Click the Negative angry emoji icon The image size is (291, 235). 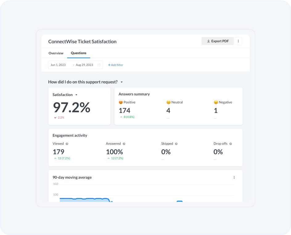pyautogui.click(x=216, y=102)
